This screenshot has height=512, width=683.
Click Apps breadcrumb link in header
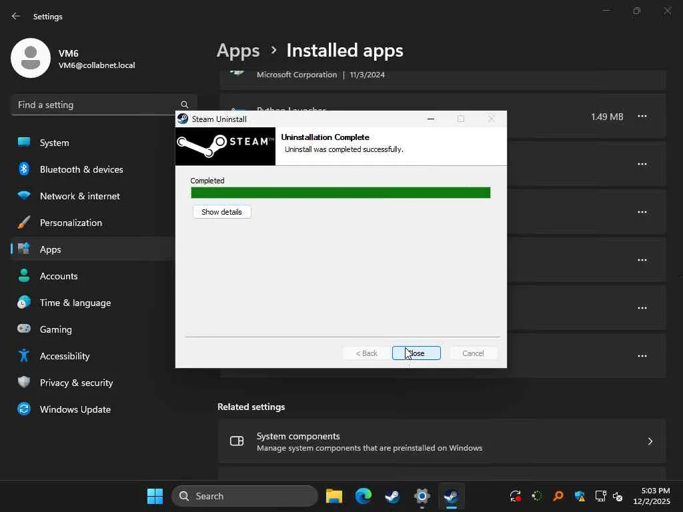238,51
